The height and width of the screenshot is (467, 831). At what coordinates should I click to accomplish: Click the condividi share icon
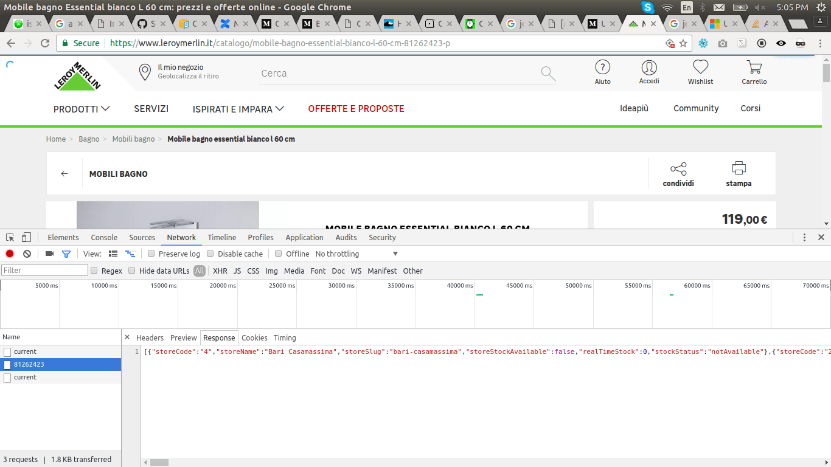click(x=678, y=168)
